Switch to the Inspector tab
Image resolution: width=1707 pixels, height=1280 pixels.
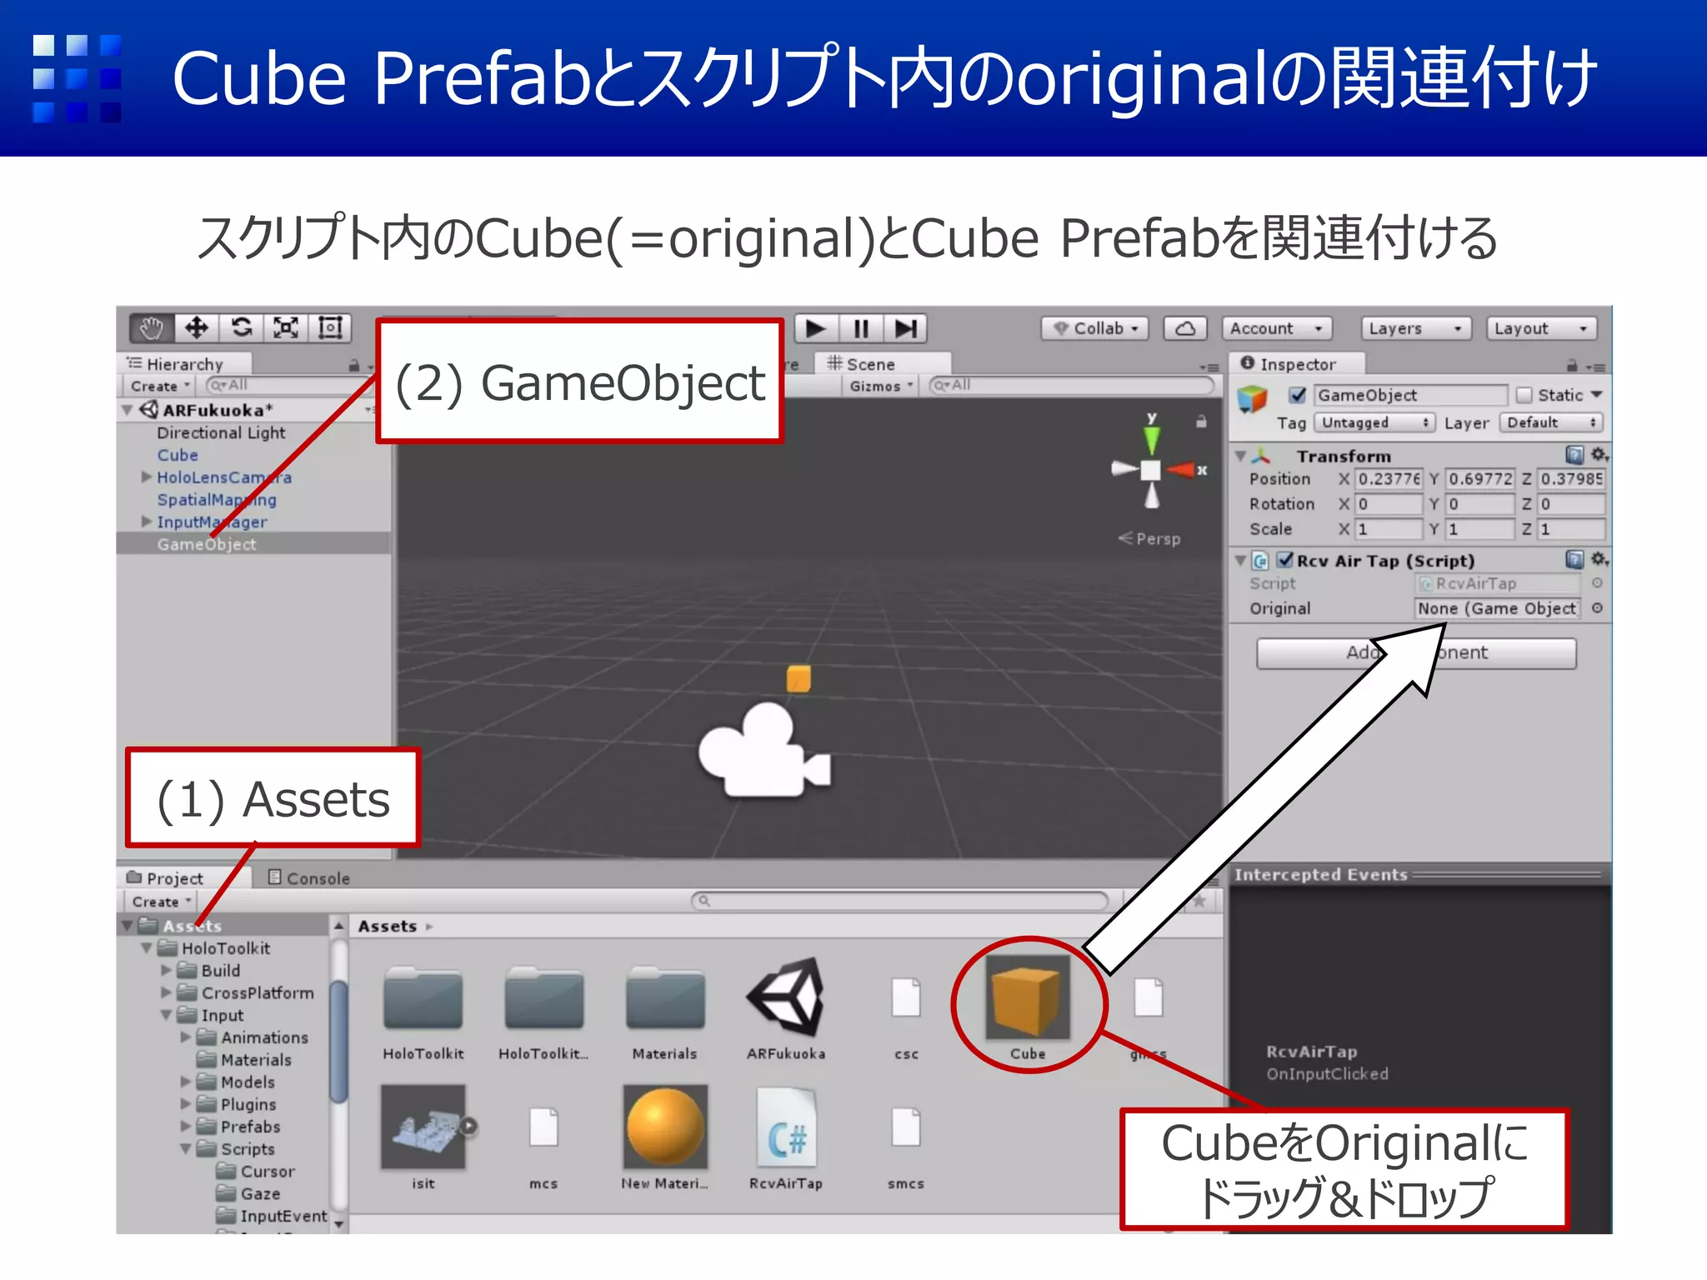1297,364
